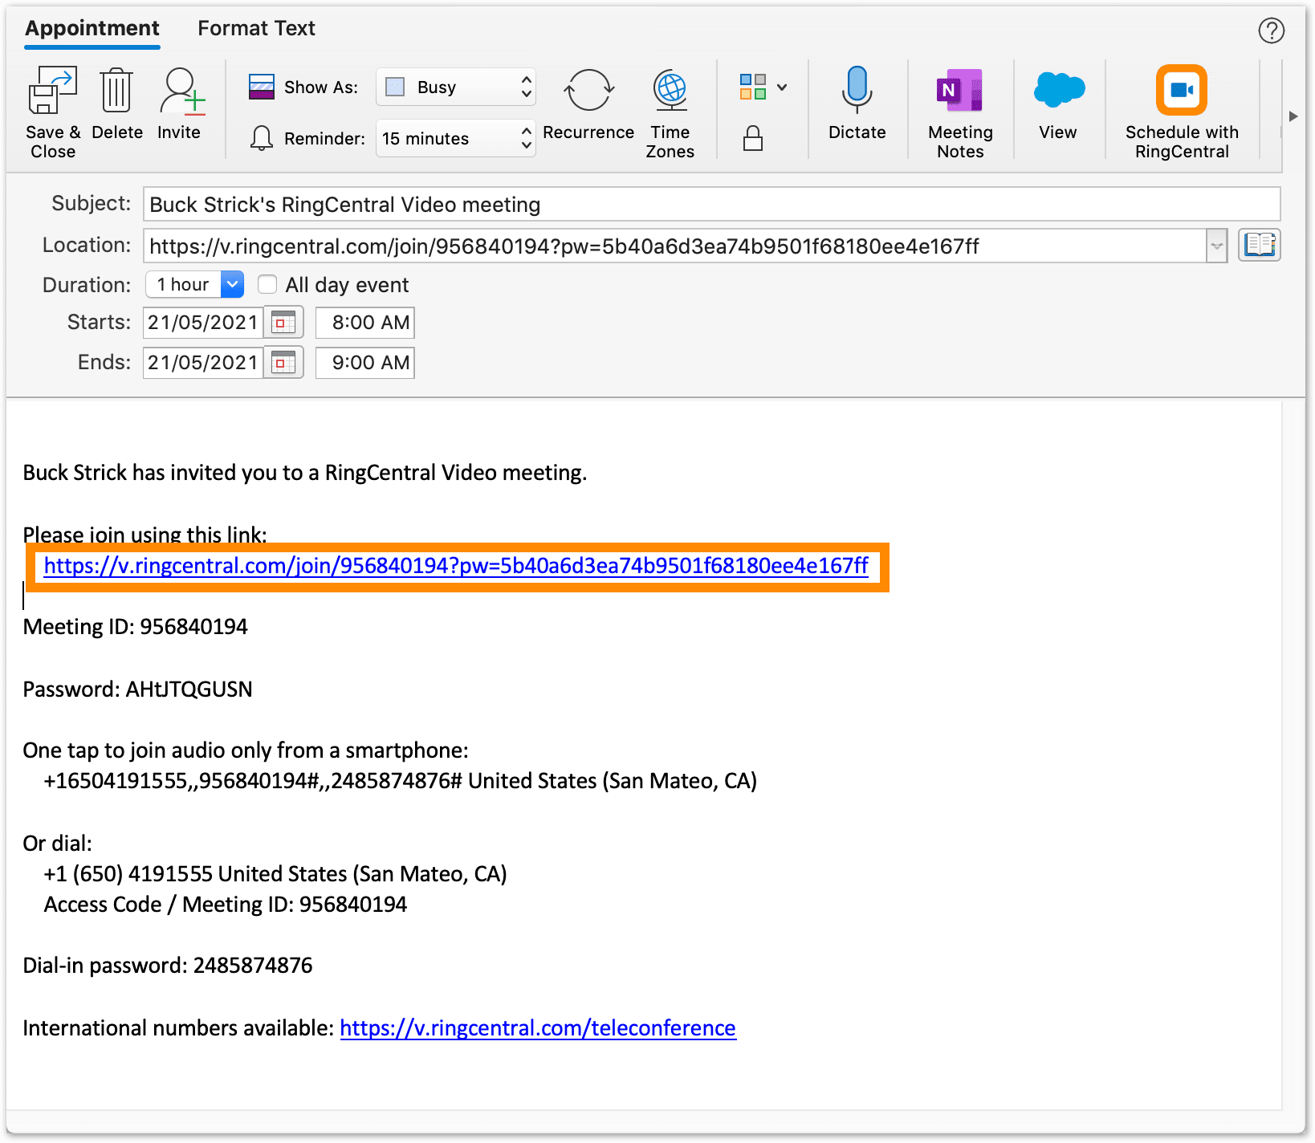
Task: Click the Save & Close icon
Action: coord(53,91)
